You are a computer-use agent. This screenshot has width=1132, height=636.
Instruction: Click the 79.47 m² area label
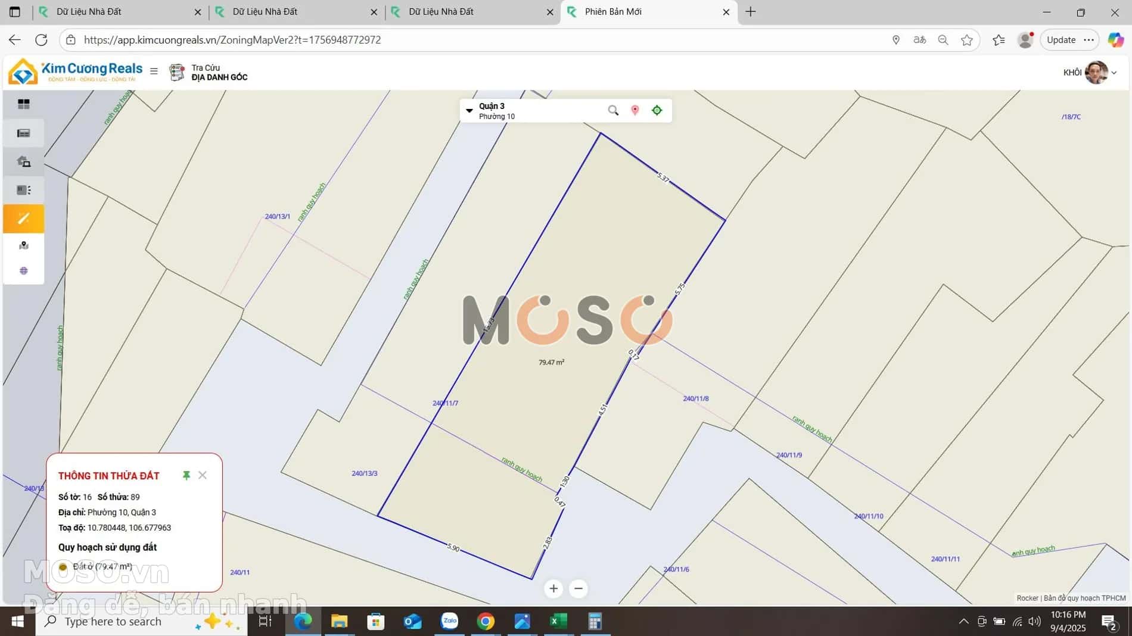click(552, 362)
